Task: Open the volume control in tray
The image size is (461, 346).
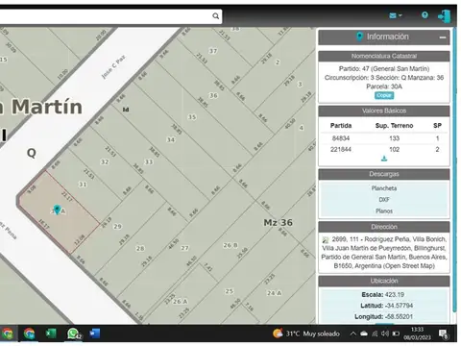Action: [385, 334]
